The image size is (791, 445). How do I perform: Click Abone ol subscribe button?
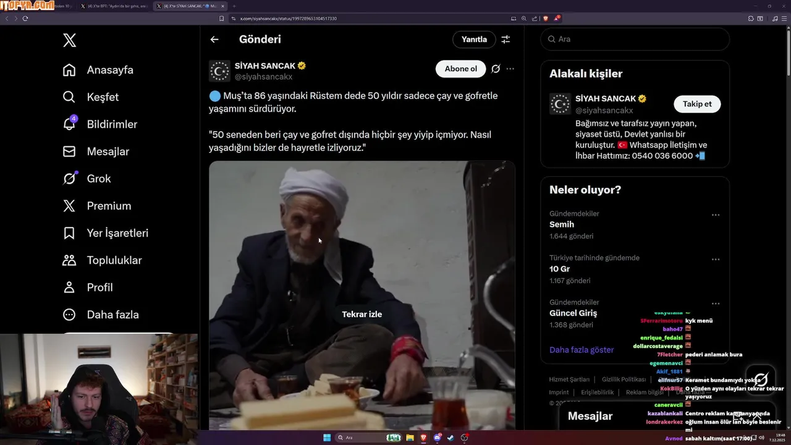coord(461,69)
